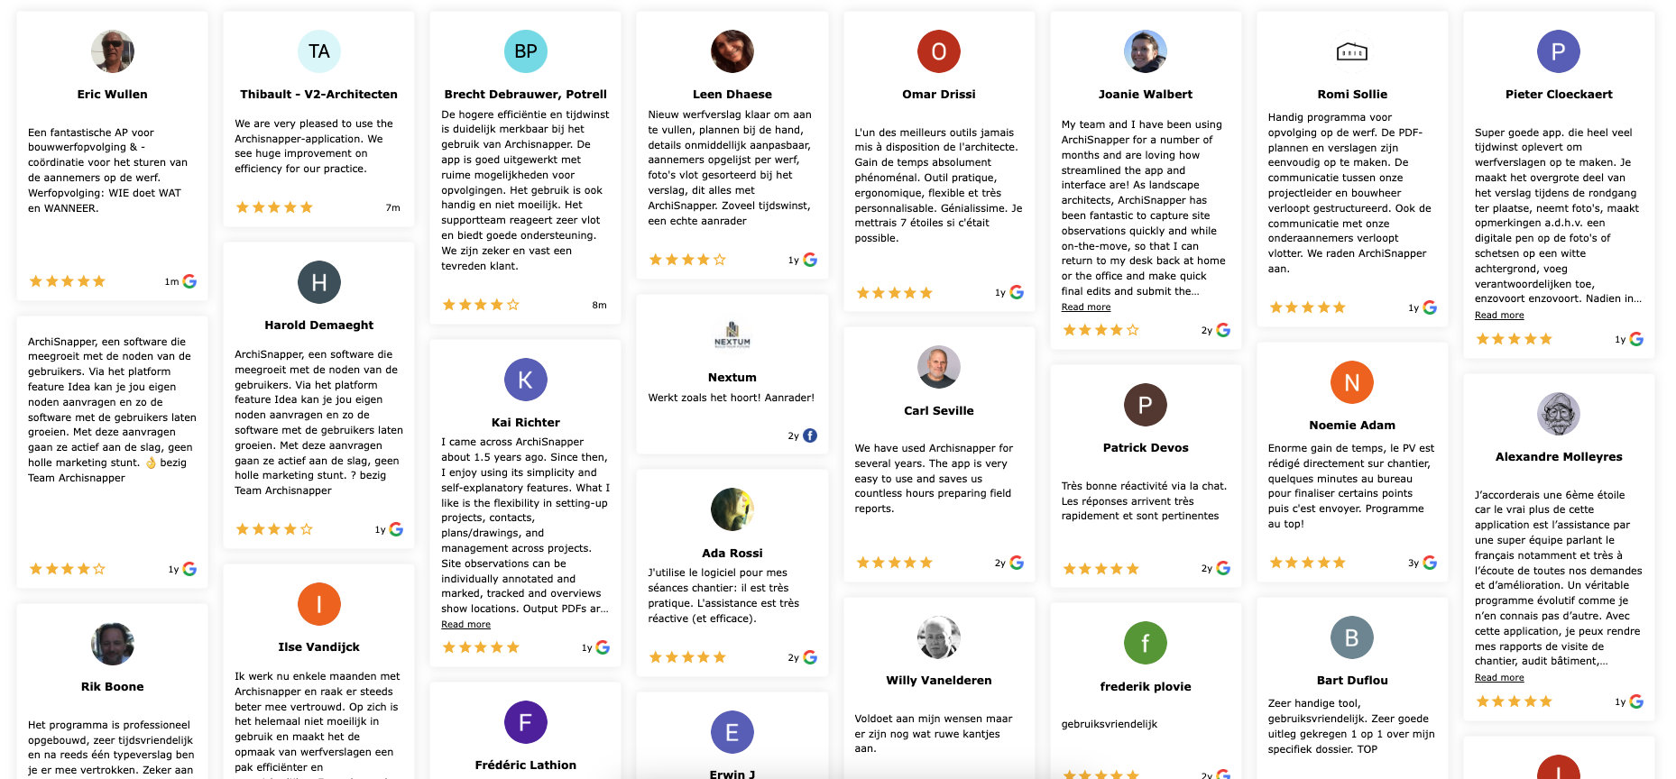Expand Alexandre Molleyres's review via Read more

coord(1498,678)
